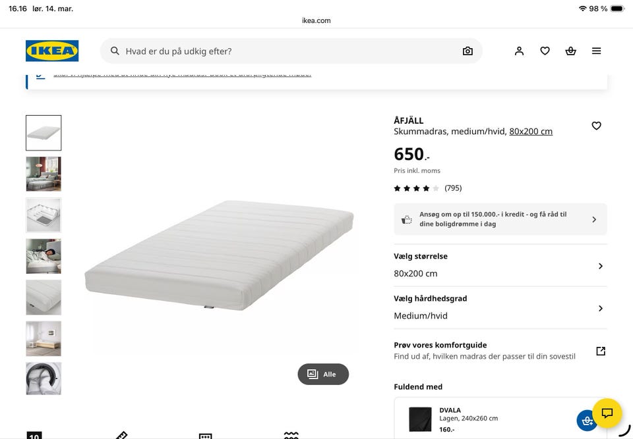Screen dimensions: 633x439
Task: Click the 80x200 cm size link
Action: coord(530,132)
